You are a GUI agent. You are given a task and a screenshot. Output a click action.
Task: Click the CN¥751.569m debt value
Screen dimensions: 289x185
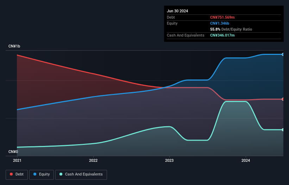(x=222, y=17)
